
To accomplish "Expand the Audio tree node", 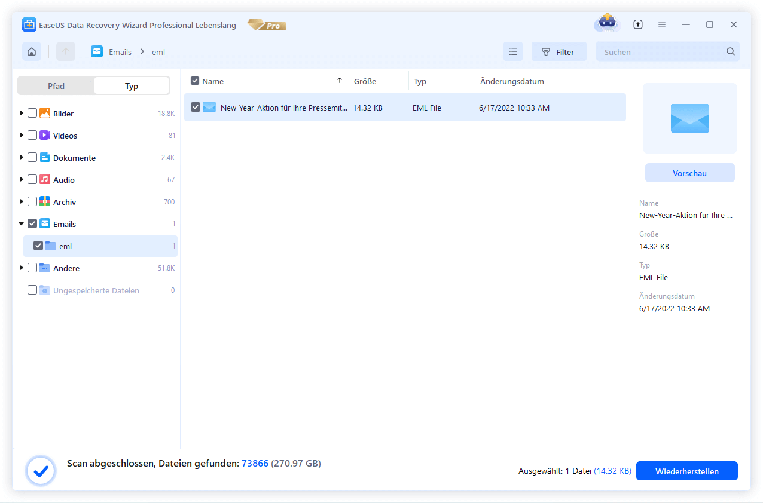I will 22,179.
